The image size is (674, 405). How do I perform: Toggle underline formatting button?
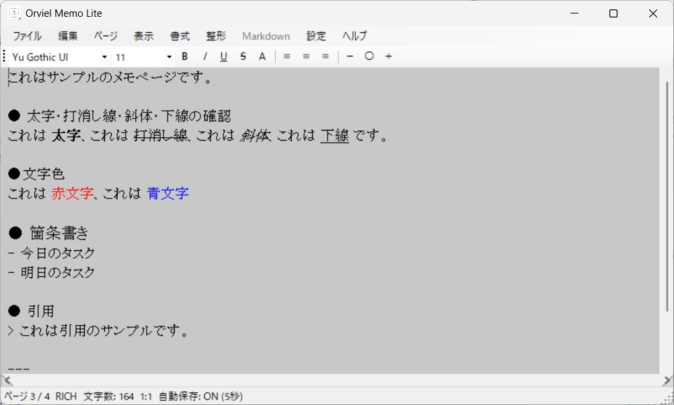point(223,57)
